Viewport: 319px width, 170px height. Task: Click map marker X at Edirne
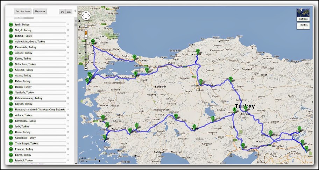[x=93, y=41]
